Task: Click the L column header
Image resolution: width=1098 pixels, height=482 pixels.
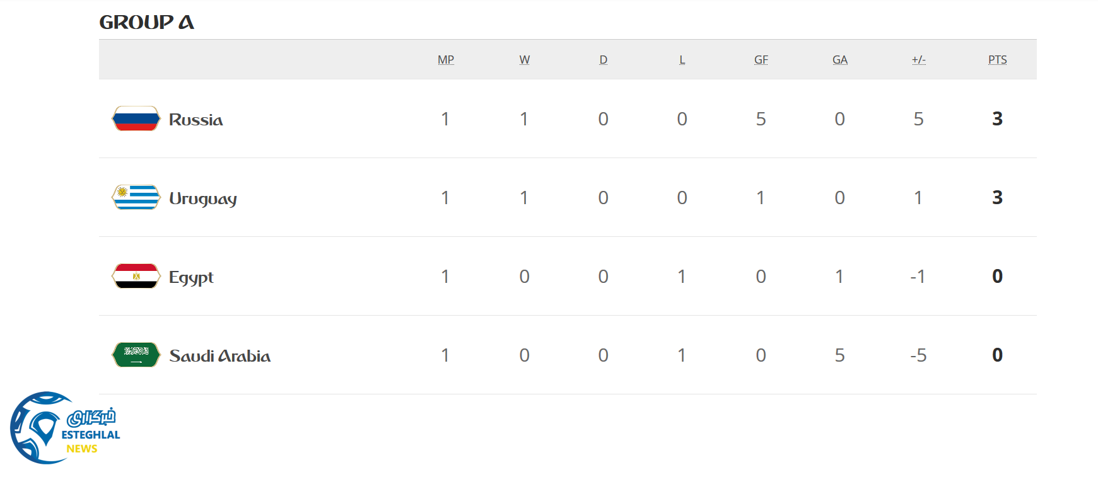Action: (x=682, y=60)
